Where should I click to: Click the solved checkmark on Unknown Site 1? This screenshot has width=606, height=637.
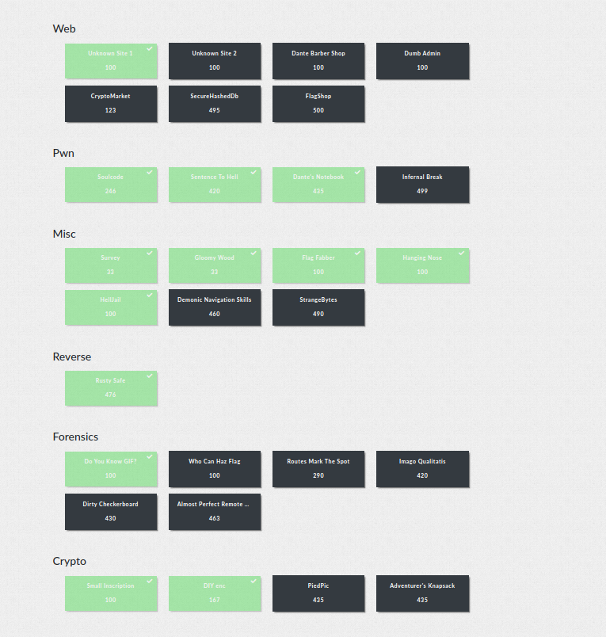(x=150, y=49)
